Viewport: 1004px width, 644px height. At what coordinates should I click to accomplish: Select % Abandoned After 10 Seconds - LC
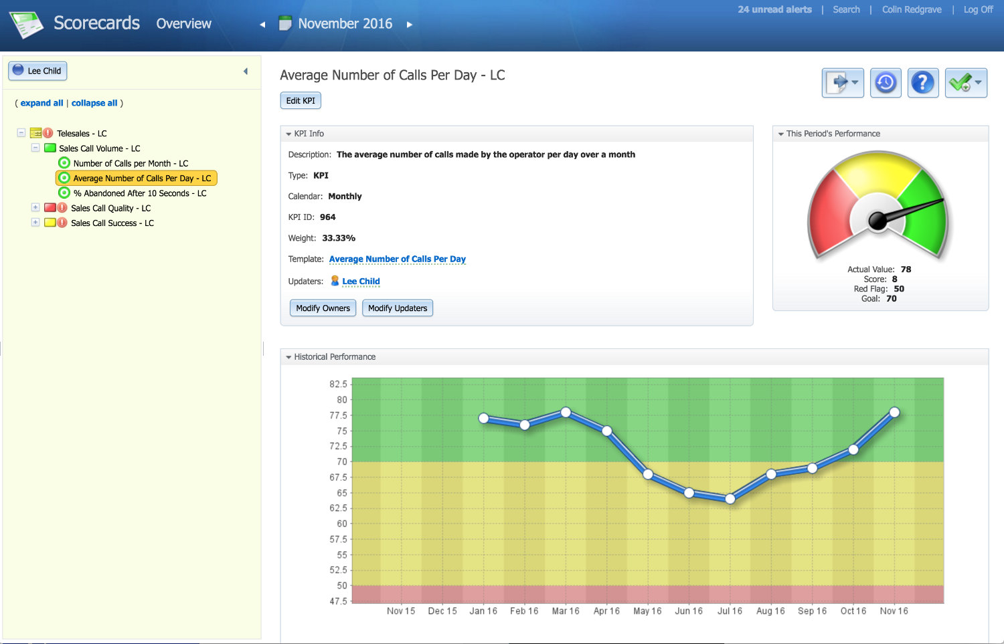(139, 193)
